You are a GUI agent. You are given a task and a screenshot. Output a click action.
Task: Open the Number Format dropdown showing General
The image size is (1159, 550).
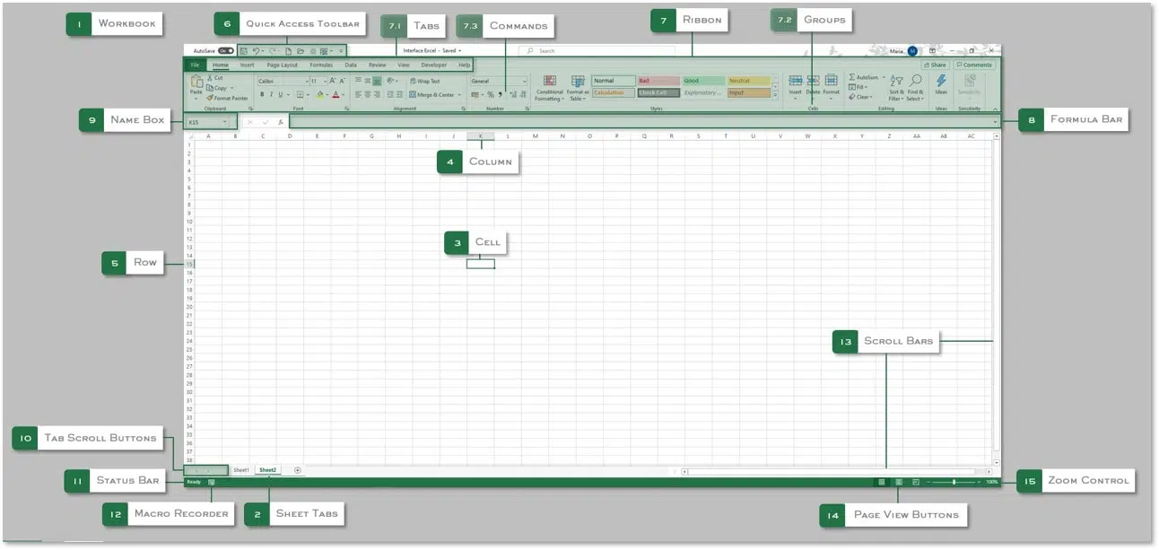[x=522, y=81]
